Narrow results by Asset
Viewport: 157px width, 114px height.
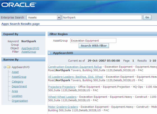pyautogui.click(x=15, y=72)
